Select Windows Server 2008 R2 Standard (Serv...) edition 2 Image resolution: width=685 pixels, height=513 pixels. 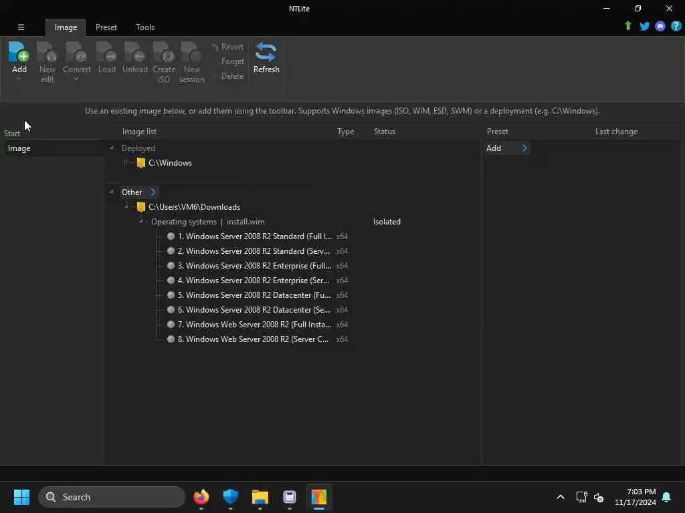254,251
